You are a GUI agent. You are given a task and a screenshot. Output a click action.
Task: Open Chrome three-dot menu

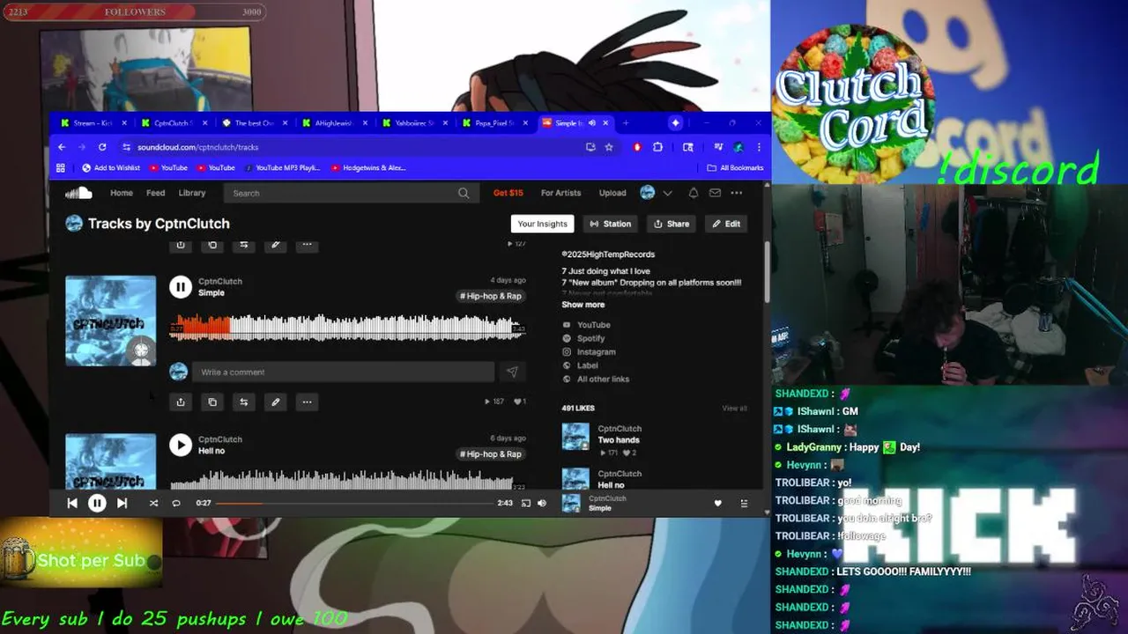(x=759, y=147)
